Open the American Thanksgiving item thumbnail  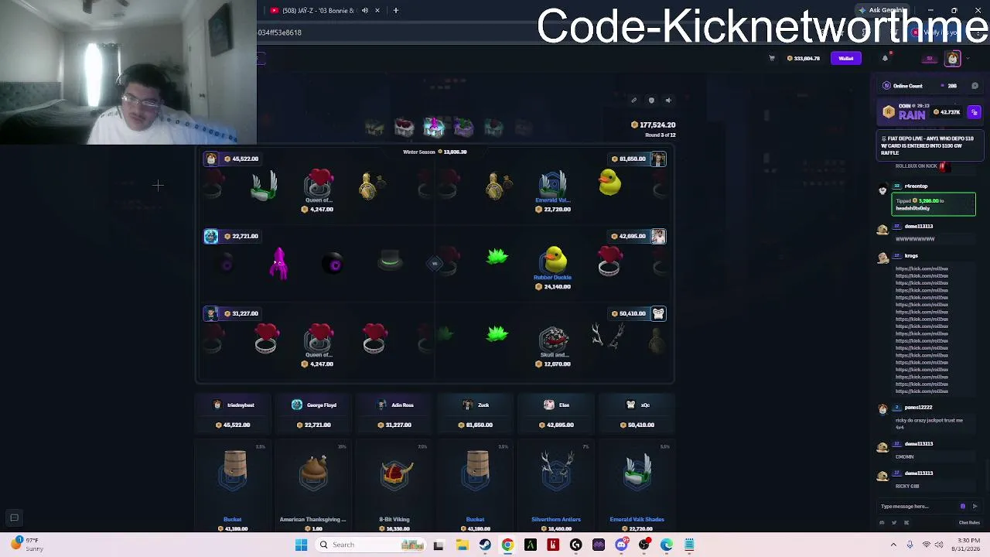point(314,473)
